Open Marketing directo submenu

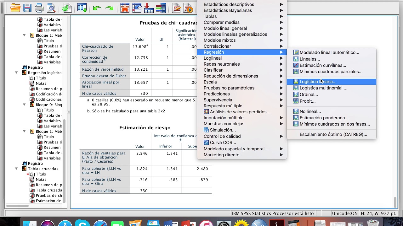point(242,155)
